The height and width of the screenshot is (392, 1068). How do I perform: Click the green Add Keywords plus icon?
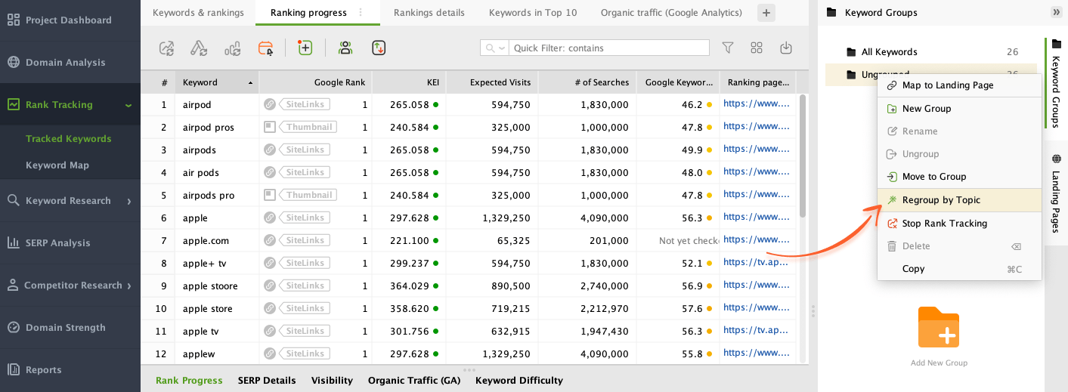point(305,48)
